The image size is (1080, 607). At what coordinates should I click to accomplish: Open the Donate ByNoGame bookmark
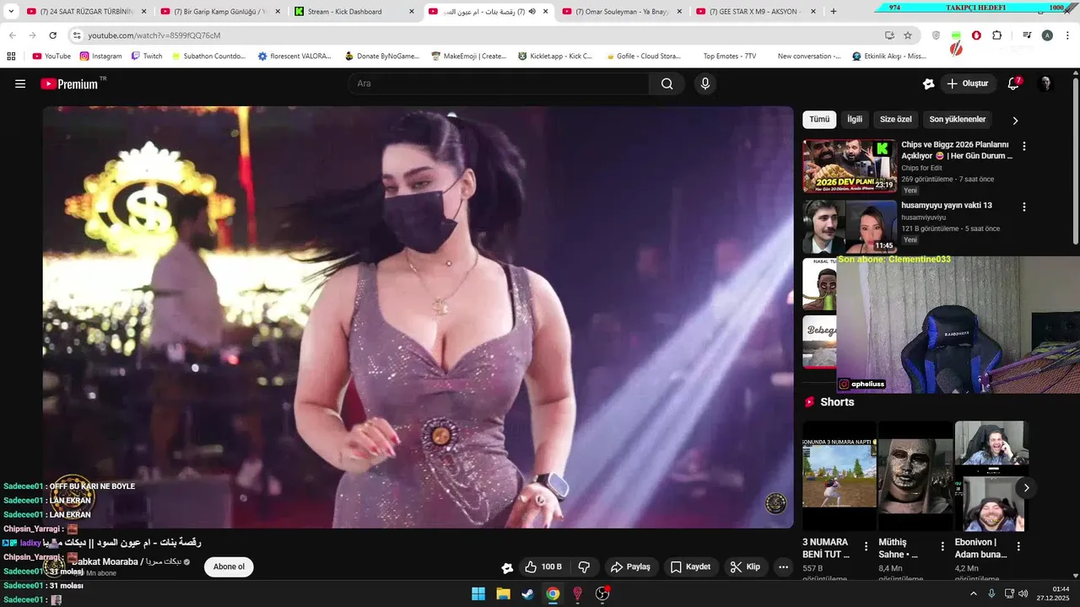pyautogui.click(x=381, y=56)
